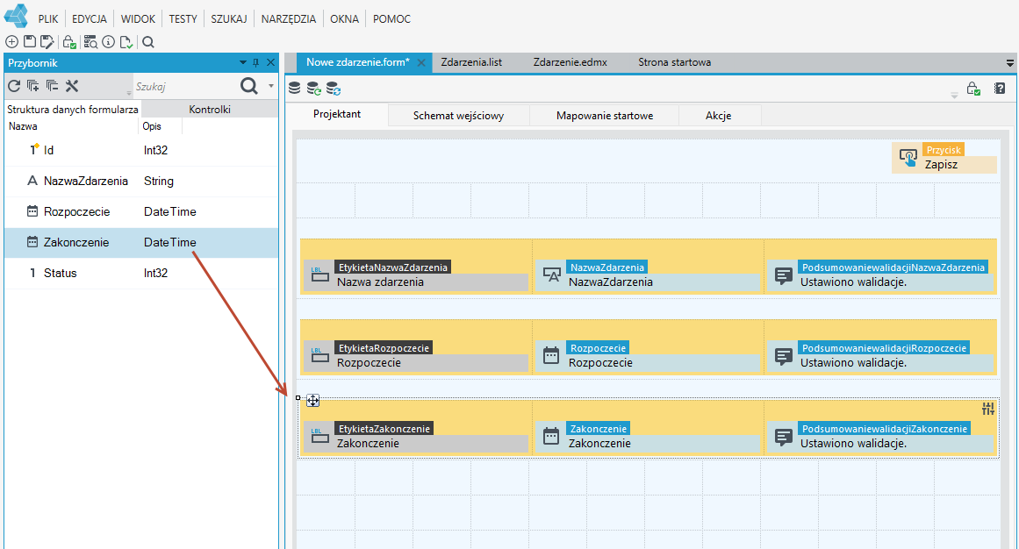This screenshot has width=1019, height=549.
Task: Click the wrench and screwdriver tools icon
Action: pyautogui.click(x=72, y=86)
